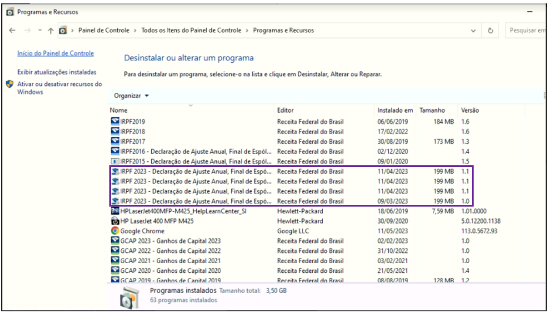549x313 pixels.
Task: Navigate to Painel de Controle breadcrumb
Action: (104, 31)
